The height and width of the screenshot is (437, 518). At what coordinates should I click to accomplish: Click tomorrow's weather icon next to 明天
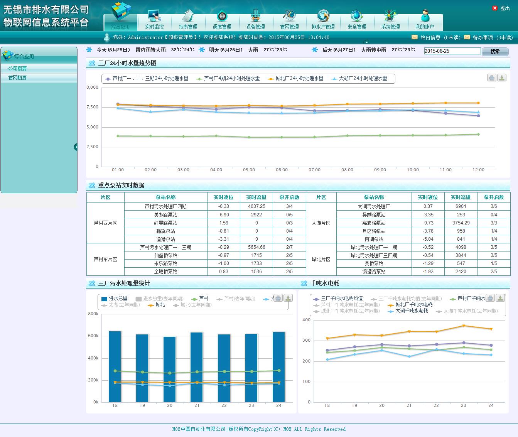tap(202, 50)
